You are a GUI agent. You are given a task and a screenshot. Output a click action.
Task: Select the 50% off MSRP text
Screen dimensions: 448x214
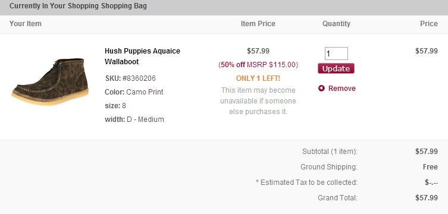pyautogui.click(x=258, y=65)
